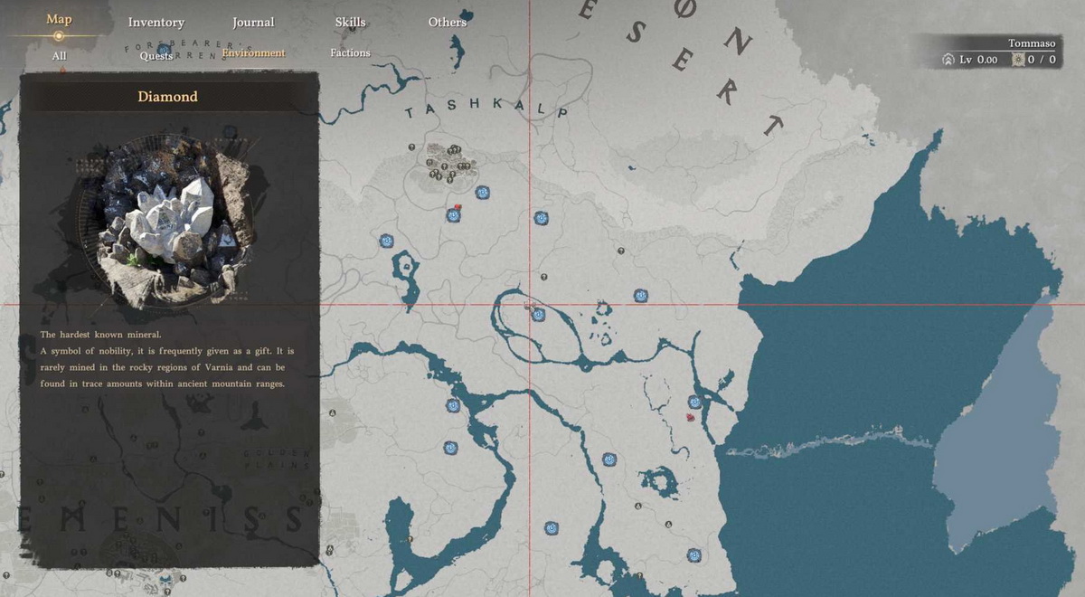Click the house level icon beside Lv 0.00
Viewport: 1085px width, 597px height.
948,60
